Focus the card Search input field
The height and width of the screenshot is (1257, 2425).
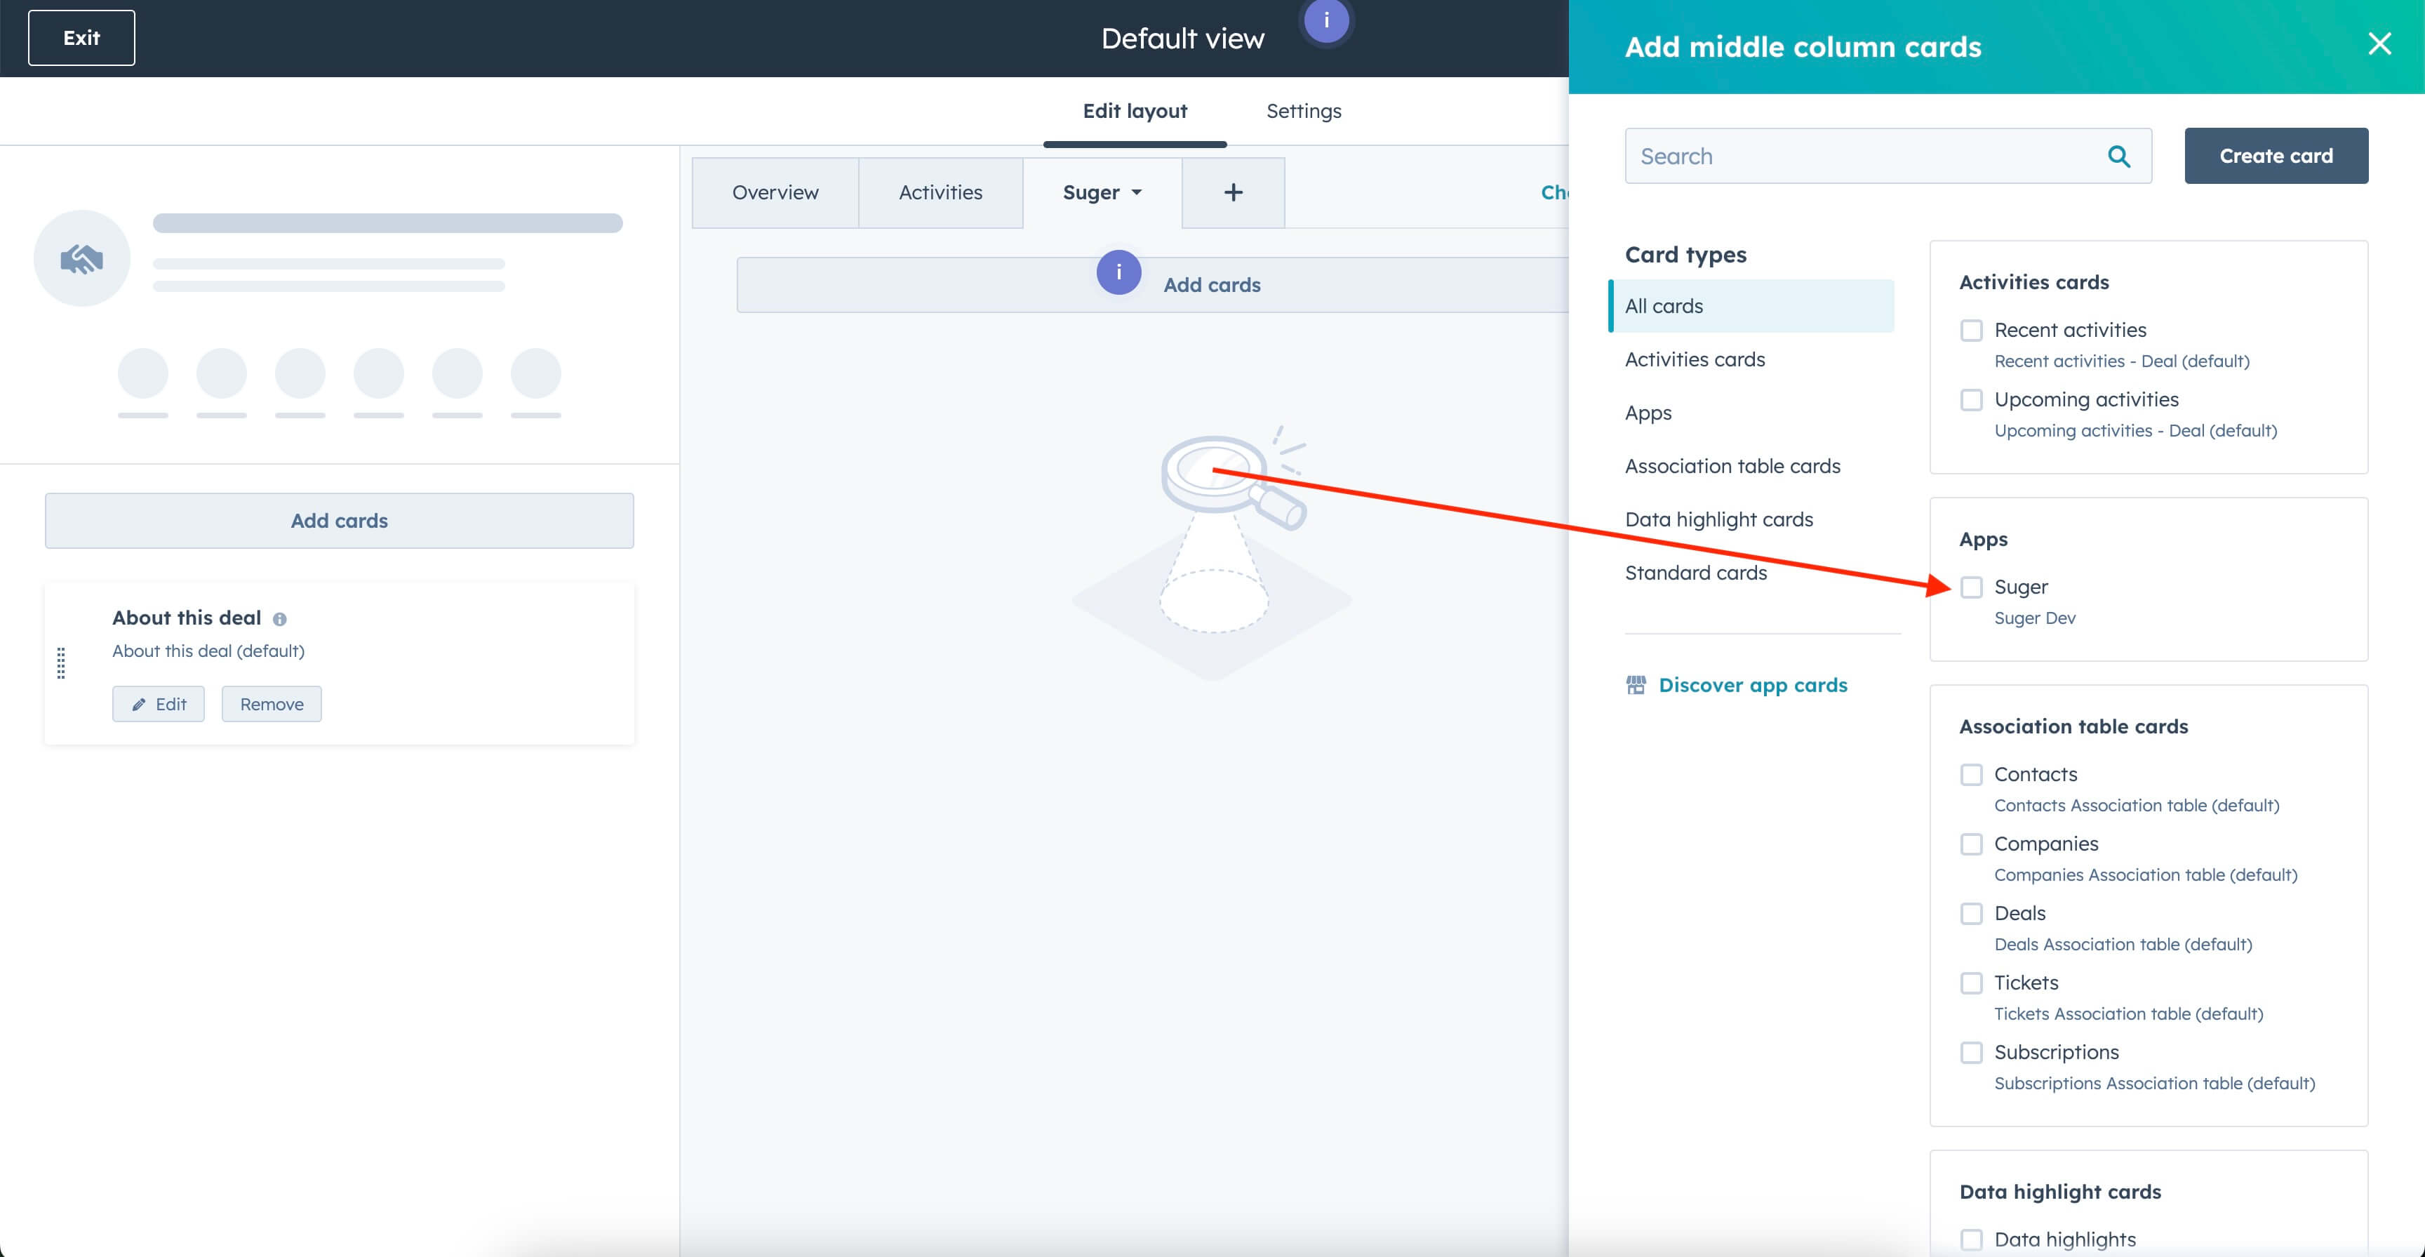click(1864, 157)
